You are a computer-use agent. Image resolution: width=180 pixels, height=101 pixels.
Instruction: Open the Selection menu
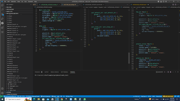[13, 1]
